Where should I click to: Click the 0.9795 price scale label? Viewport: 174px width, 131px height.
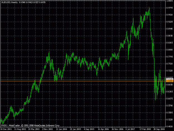170,8
